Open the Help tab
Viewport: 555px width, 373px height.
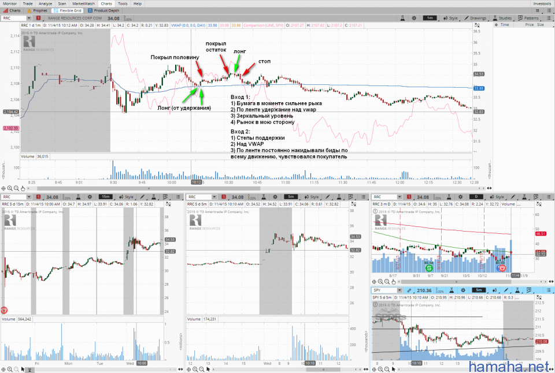138,3
